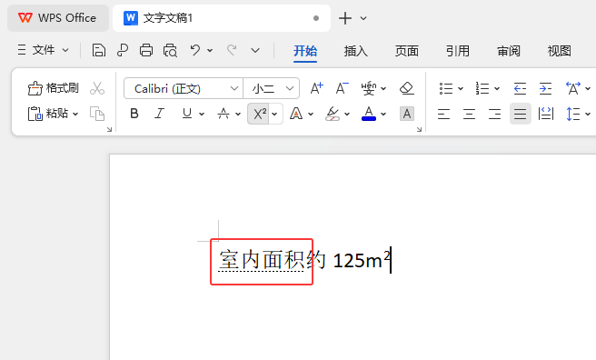Toggle Strikethrough formatting
This screenshot has height=360, width=596.
223,114
